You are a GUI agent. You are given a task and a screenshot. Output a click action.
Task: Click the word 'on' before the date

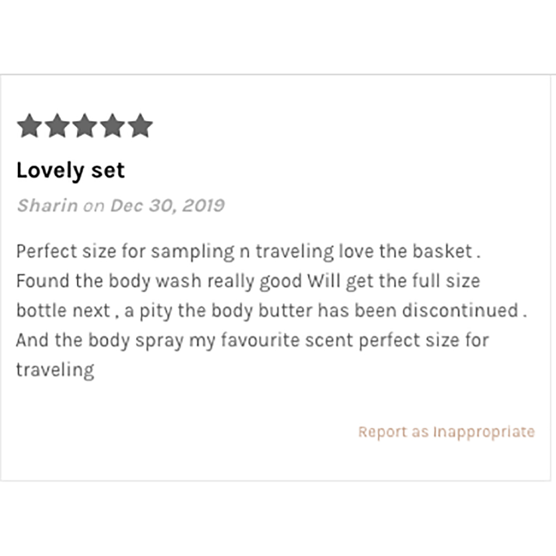94,206
